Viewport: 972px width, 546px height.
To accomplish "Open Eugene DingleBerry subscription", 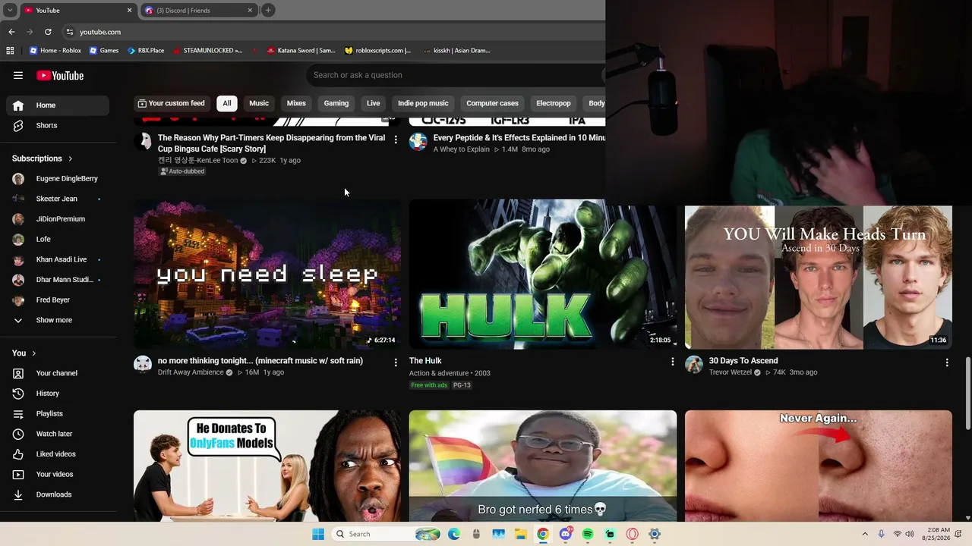I will [x=58, y=179].
